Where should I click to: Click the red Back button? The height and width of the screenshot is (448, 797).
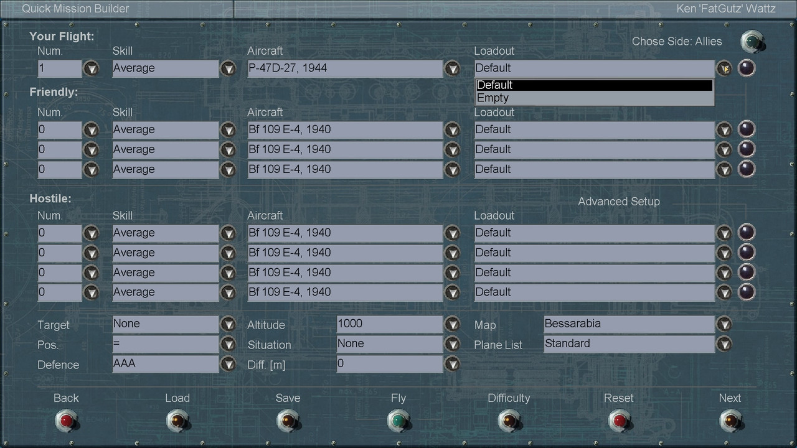pyautogui.click(x=66, y=421)
